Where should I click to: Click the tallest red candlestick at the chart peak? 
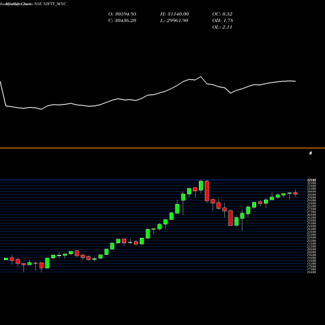point(207,191)
